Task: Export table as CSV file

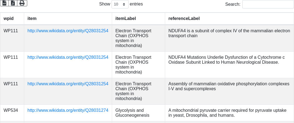Action: pos(4,3)
